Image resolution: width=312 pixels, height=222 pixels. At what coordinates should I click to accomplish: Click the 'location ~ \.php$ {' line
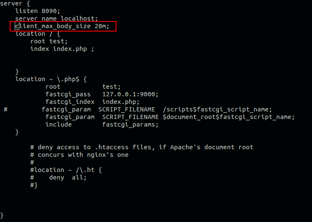[x=51, y=79]
